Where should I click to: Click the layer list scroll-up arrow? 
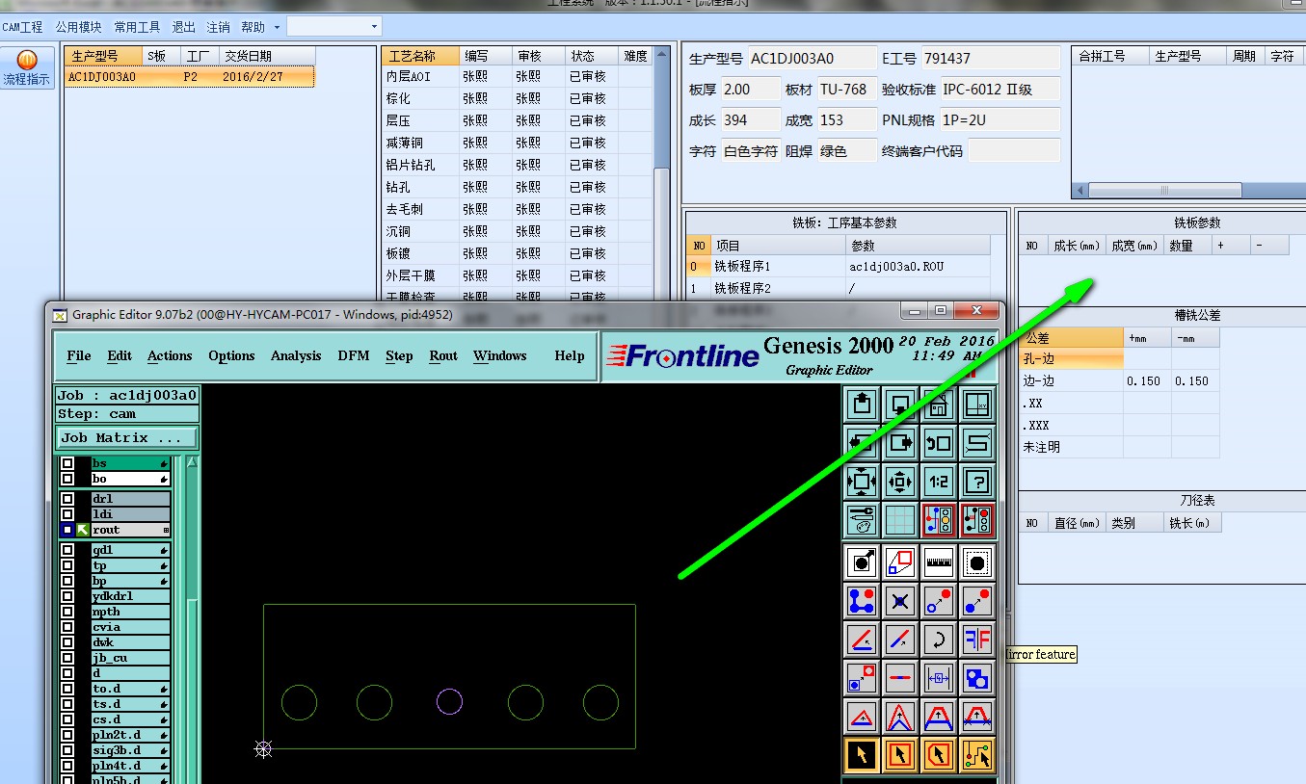coord(192,463)
